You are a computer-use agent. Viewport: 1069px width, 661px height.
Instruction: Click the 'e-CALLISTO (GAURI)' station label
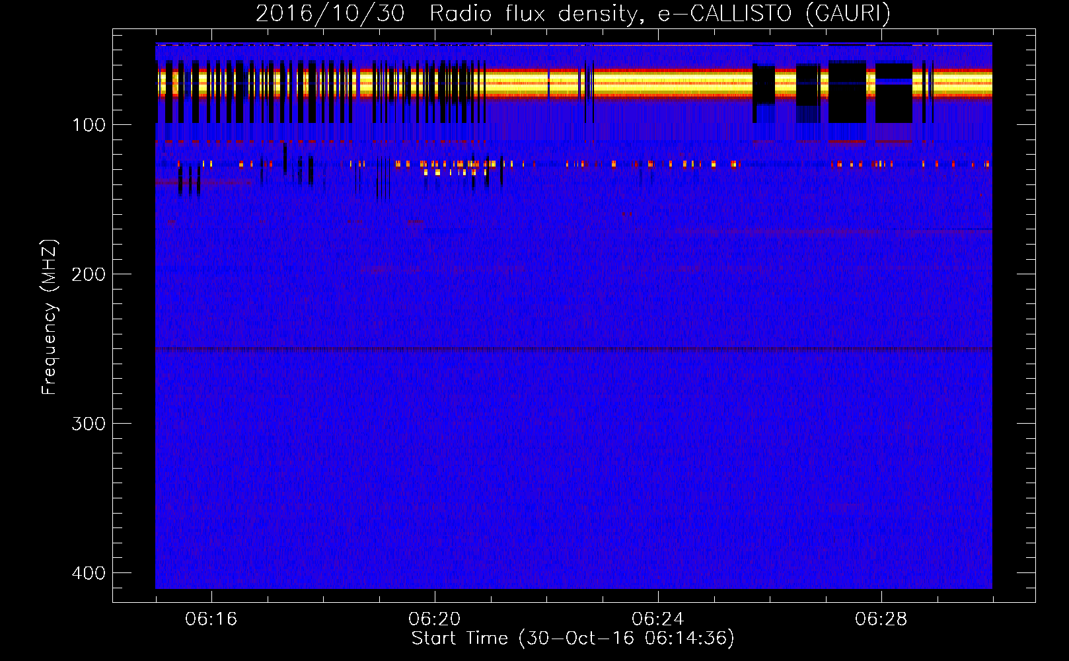pos(774,14)
